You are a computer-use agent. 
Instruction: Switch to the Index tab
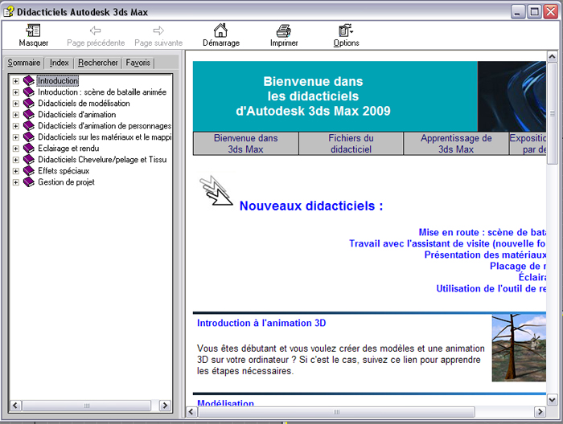coord(59,63)
